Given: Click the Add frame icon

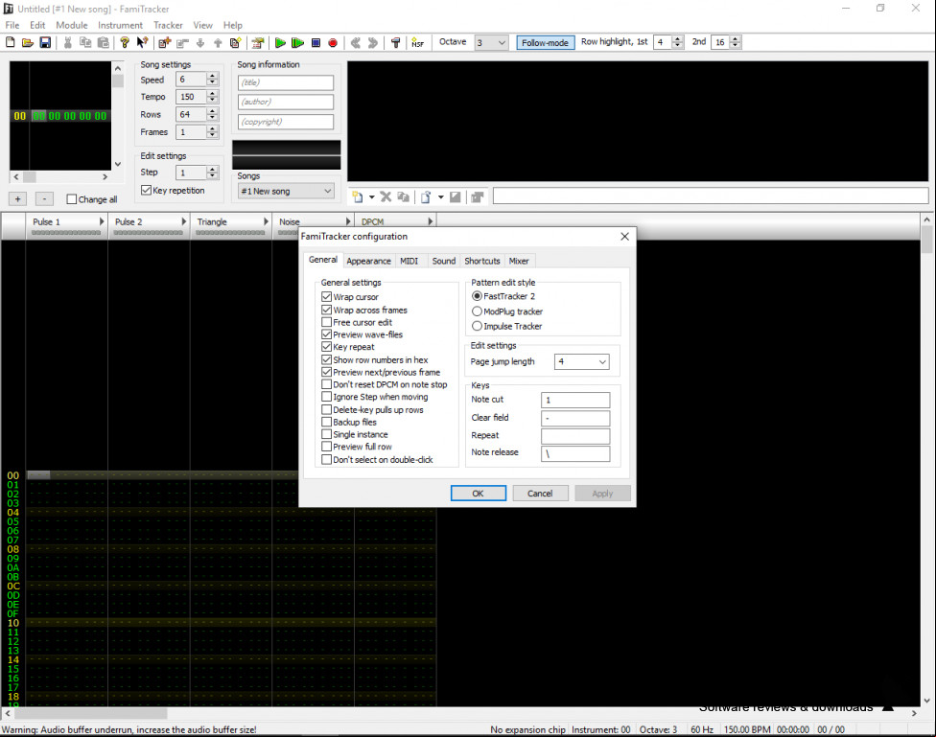Looking at the screenshot, I should point(165,42).
